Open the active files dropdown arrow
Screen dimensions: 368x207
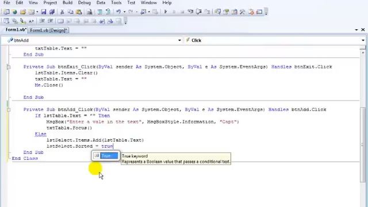pos(356,30)
